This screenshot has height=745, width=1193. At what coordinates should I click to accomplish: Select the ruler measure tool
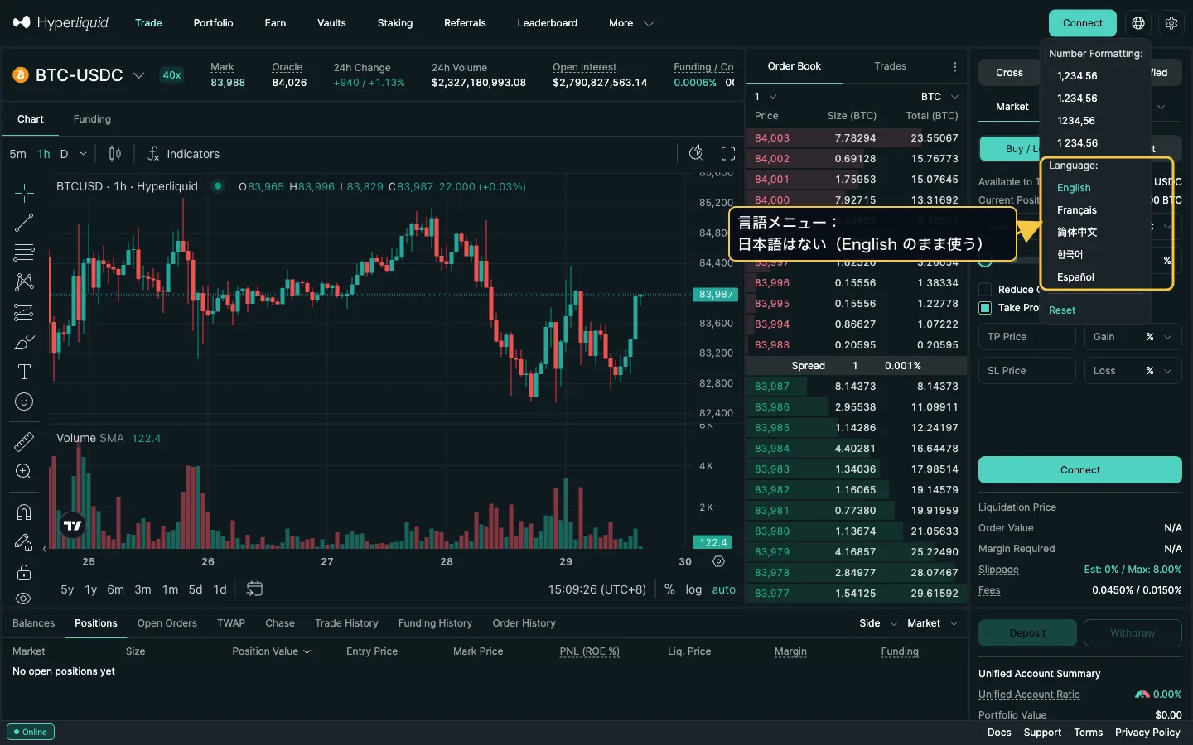click(x=24, y=442)
